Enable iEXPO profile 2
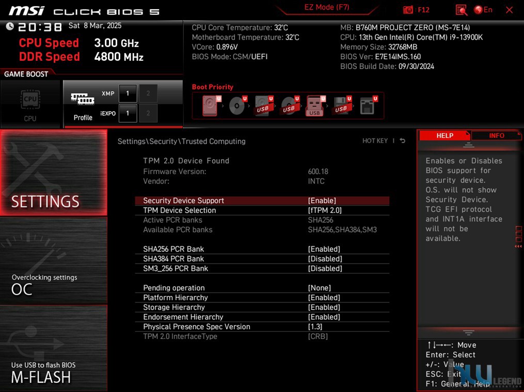This screenshot has height=392, width=524. click(x=148, y=113)
